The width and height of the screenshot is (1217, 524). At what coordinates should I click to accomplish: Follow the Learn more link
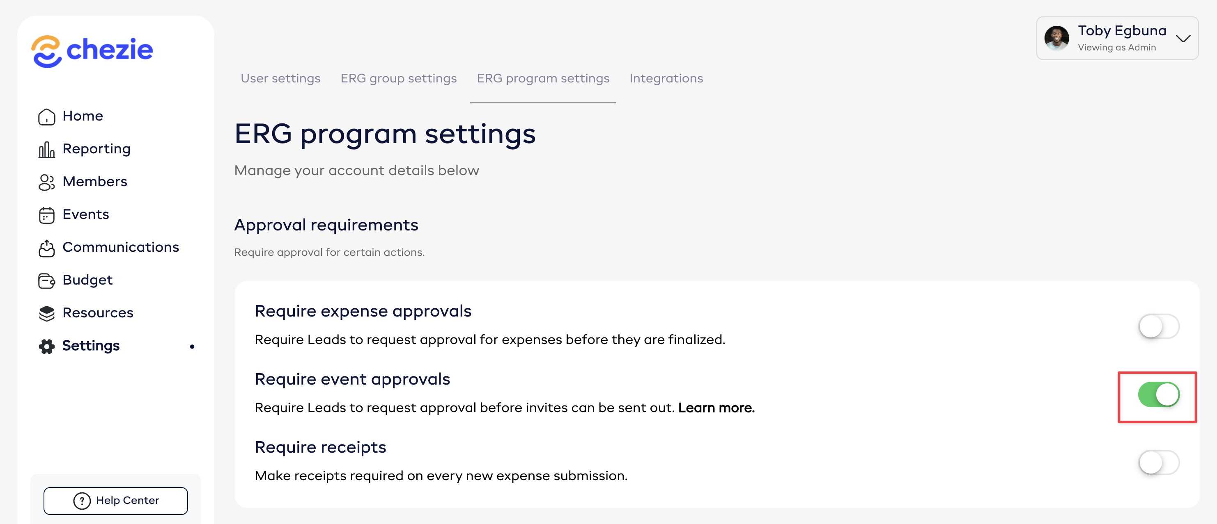716,408
